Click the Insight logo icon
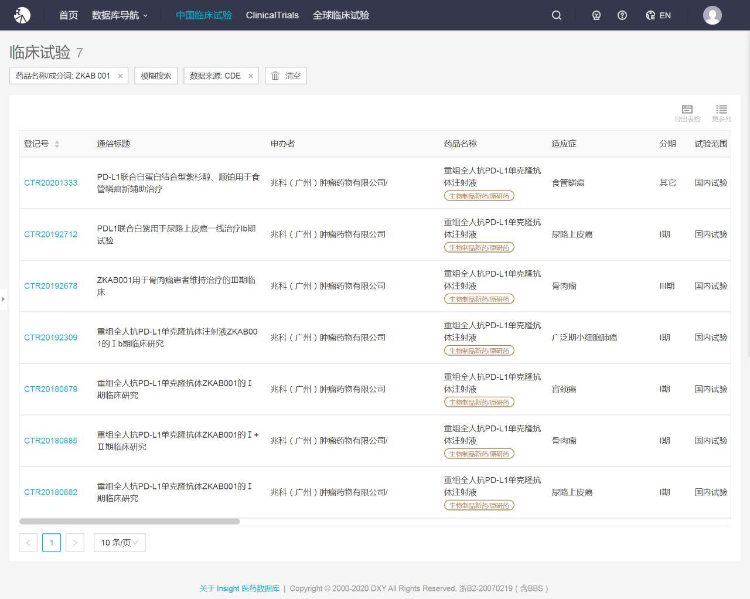 tap(22, 15)
